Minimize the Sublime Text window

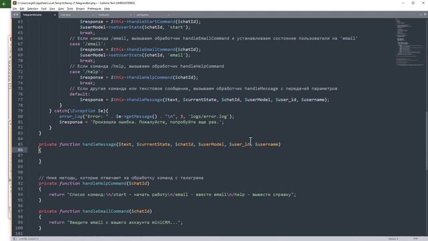pos(403,3)
